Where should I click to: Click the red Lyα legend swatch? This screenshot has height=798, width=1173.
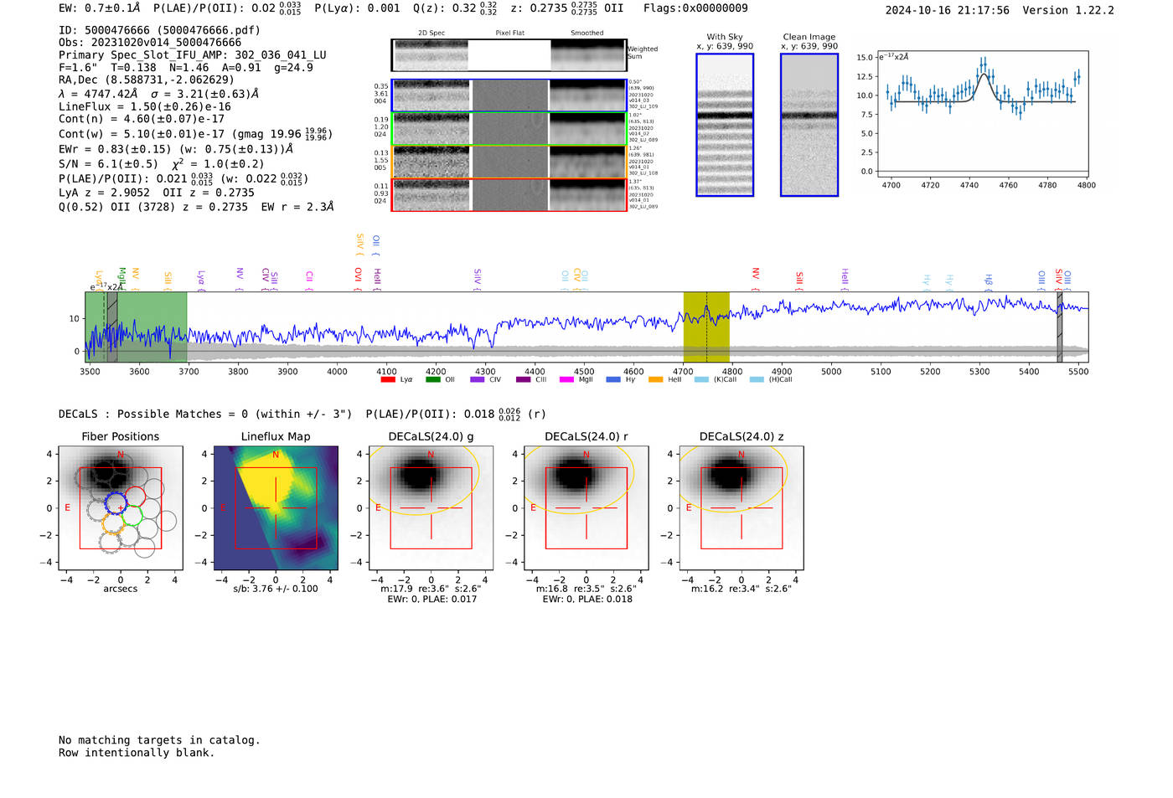click(388, 380)
